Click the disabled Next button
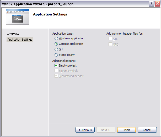Viewport: 161px width, 137px height. pos(106,130)
